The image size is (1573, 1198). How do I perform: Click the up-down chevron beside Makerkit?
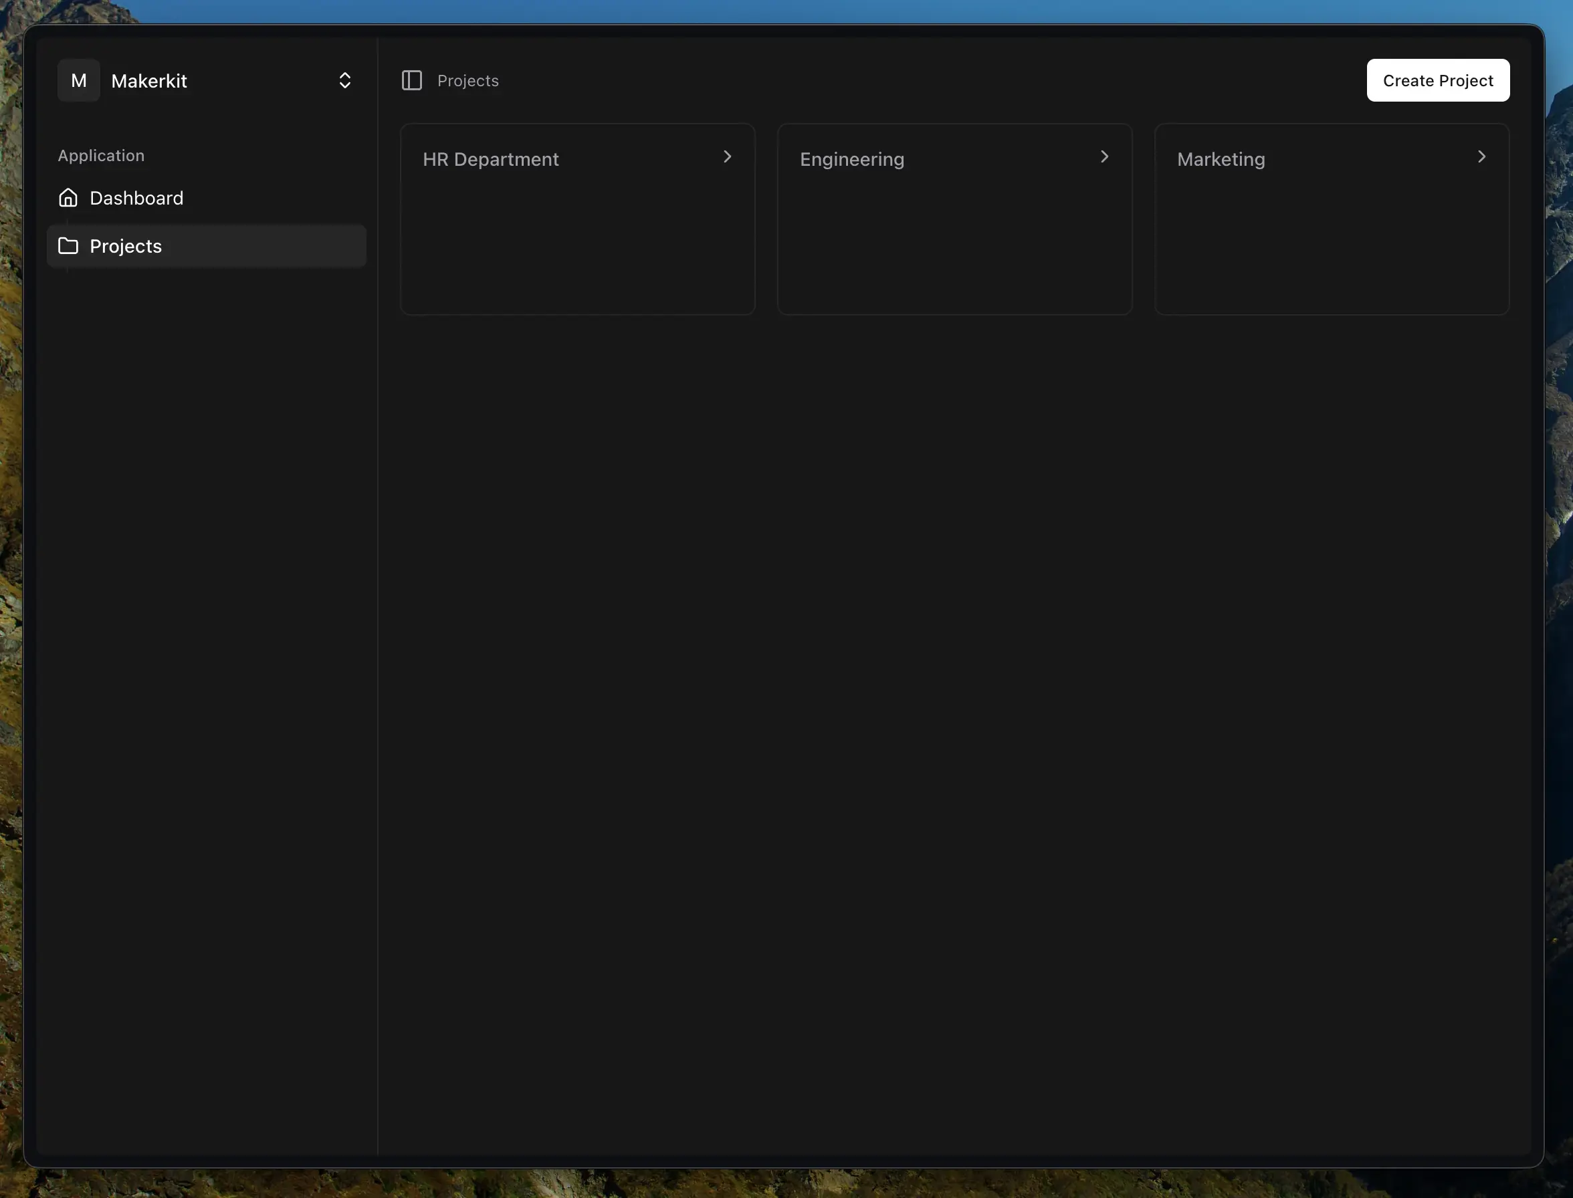344,81
